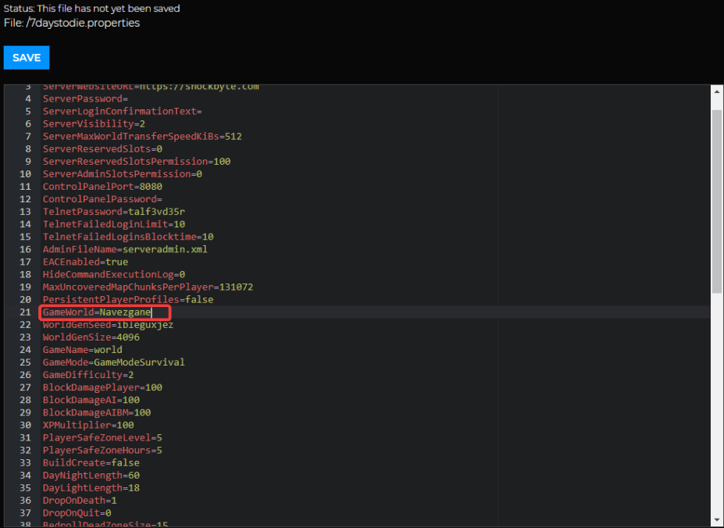The image size is (724, 528).
Task: Click the GameDifficulty=2 line
Action: [x=88, y=375]
